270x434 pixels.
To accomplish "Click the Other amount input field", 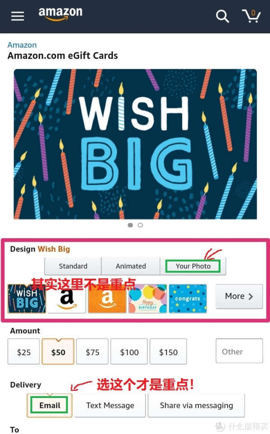I will click(239, 351).
